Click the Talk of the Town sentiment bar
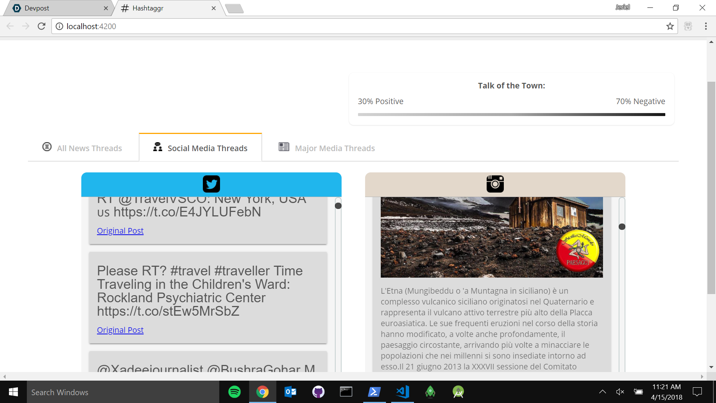Viewport: 716px width, 403px height. pos(511,115)
